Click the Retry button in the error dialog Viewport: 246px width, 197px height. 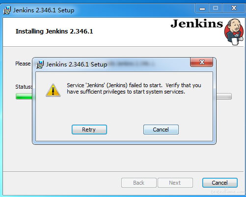(x=89, y=130)
